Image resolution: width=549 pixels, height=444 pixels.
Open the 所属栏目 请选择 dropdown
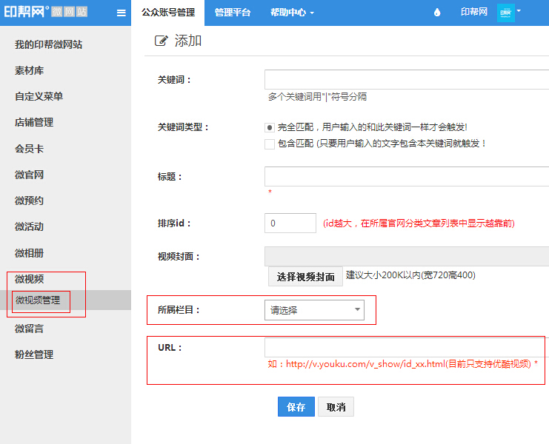314,310
